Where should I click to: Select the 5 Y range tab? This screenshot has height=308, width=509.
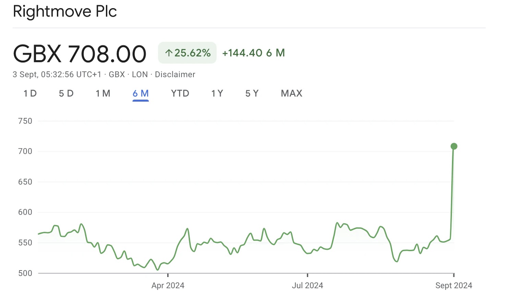pyautogui.click(x=252, y=93)
